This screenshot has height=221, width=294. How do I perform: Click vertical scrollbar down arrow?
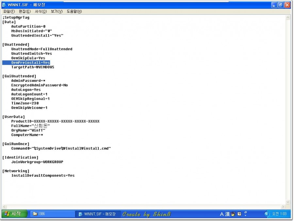[x=288, y=202]
